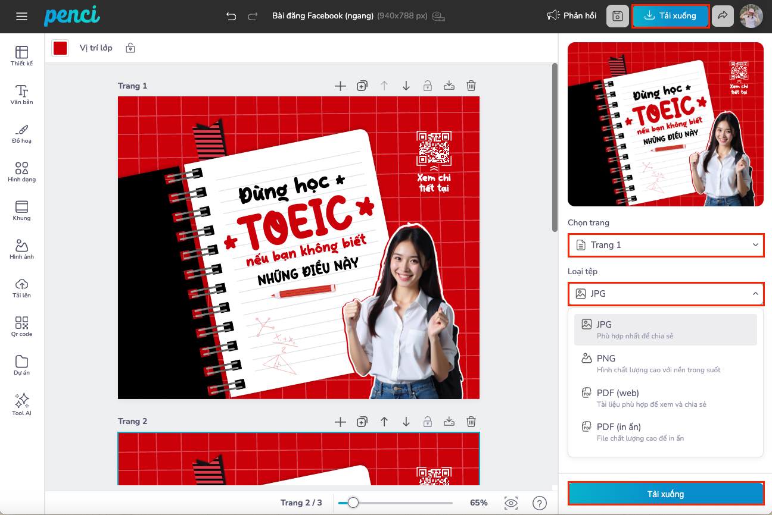Open the Qr code tool
This screenshot has width=772, height=515.
pos(21,326)
